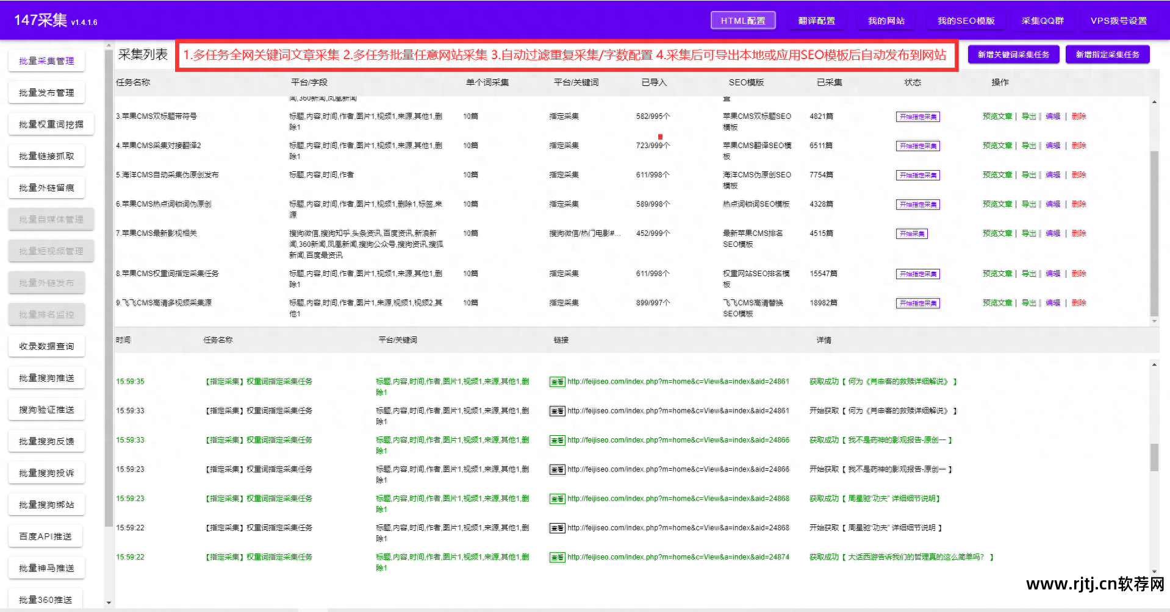This screenshot has height=612, width=1170.
Task: Edit 苹果CMS采集对接翻译2 via 编辑 link
Action: tap(1053, 145)
